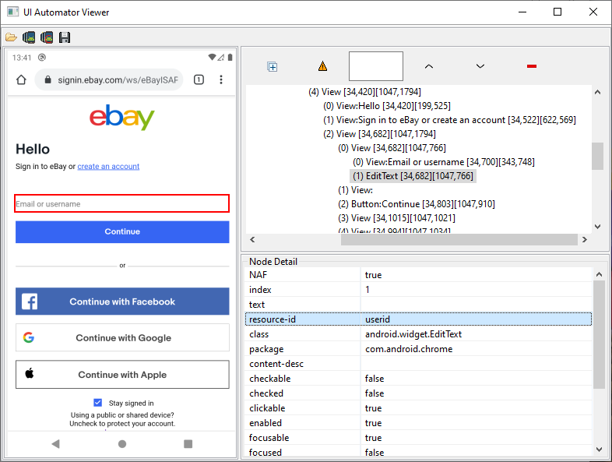
Task: Click the signin.ebay.com address bar
Action: pyautogui.click(x=109, y=80)
